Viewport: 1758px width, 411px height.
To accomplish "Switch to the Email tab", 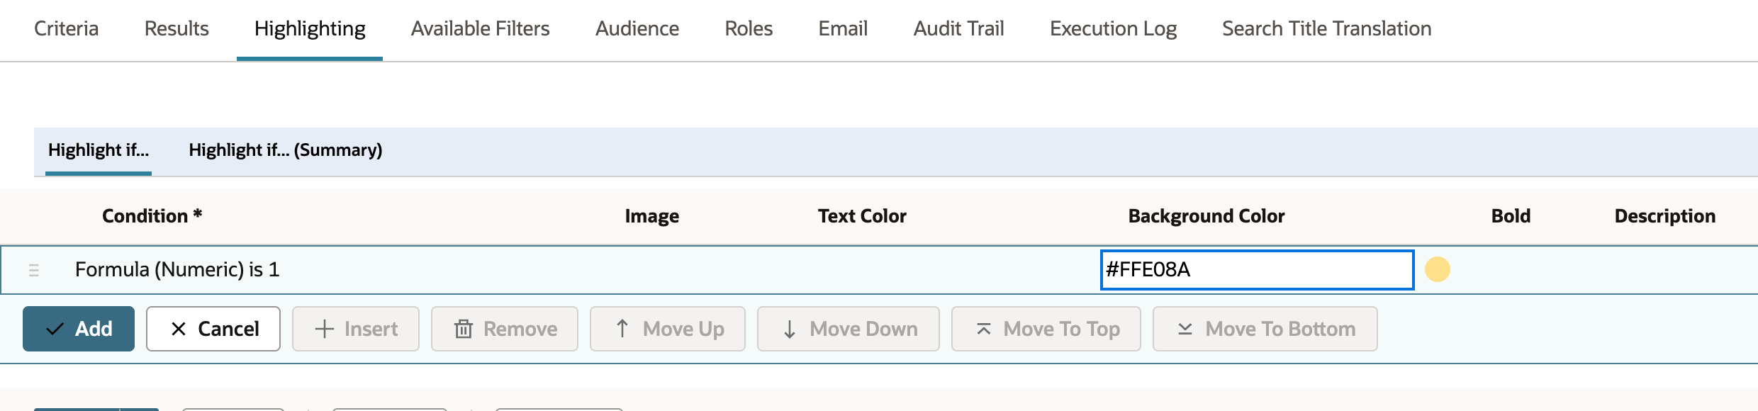I will [x=843, y=28].
